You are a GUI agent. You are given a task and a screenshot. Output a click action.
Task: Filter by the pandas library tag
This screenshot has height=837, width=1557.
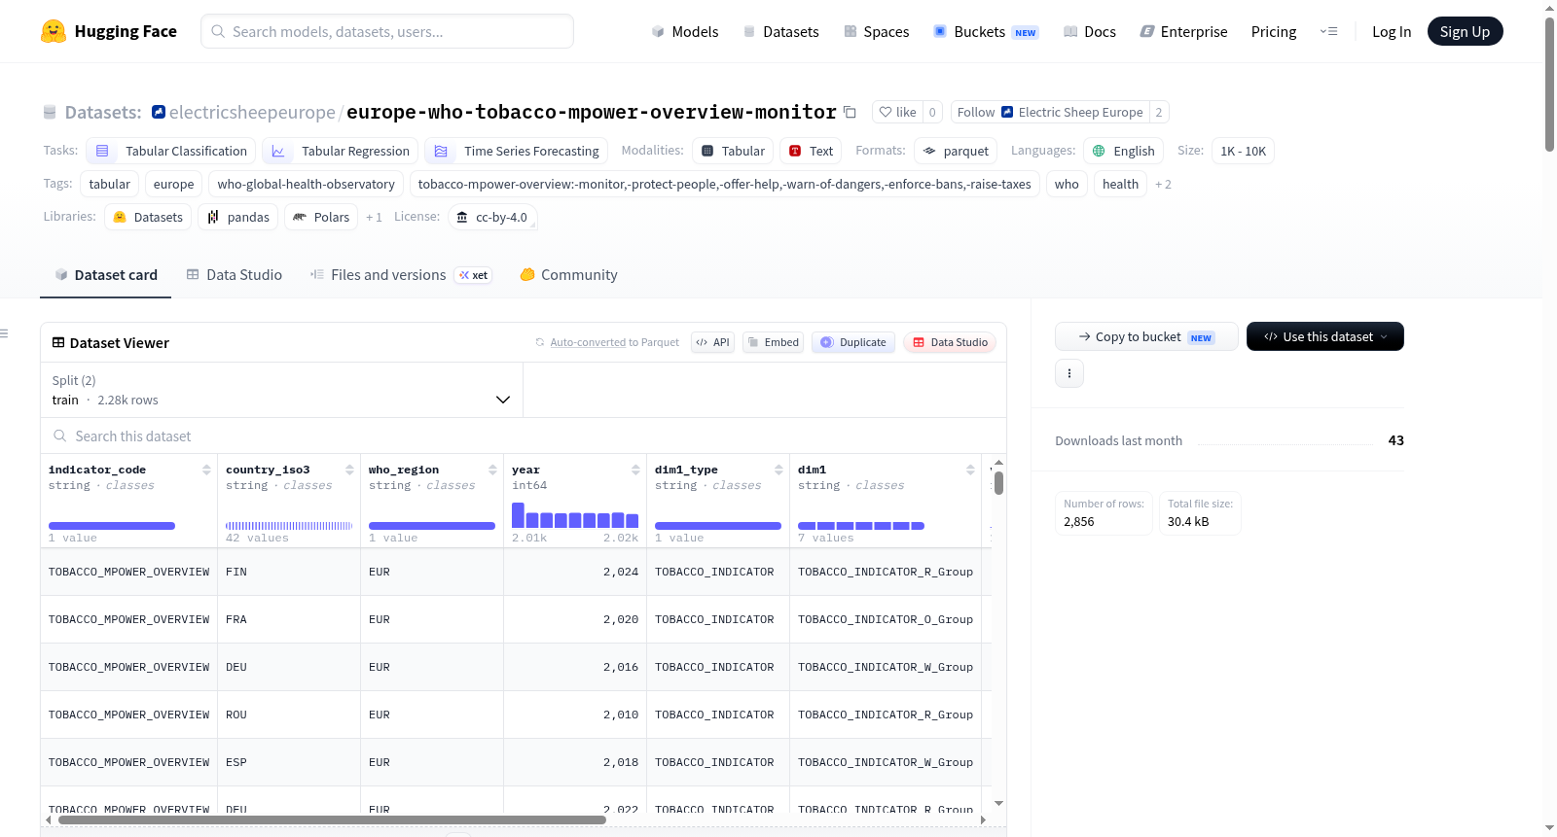(x=238, y=217)
